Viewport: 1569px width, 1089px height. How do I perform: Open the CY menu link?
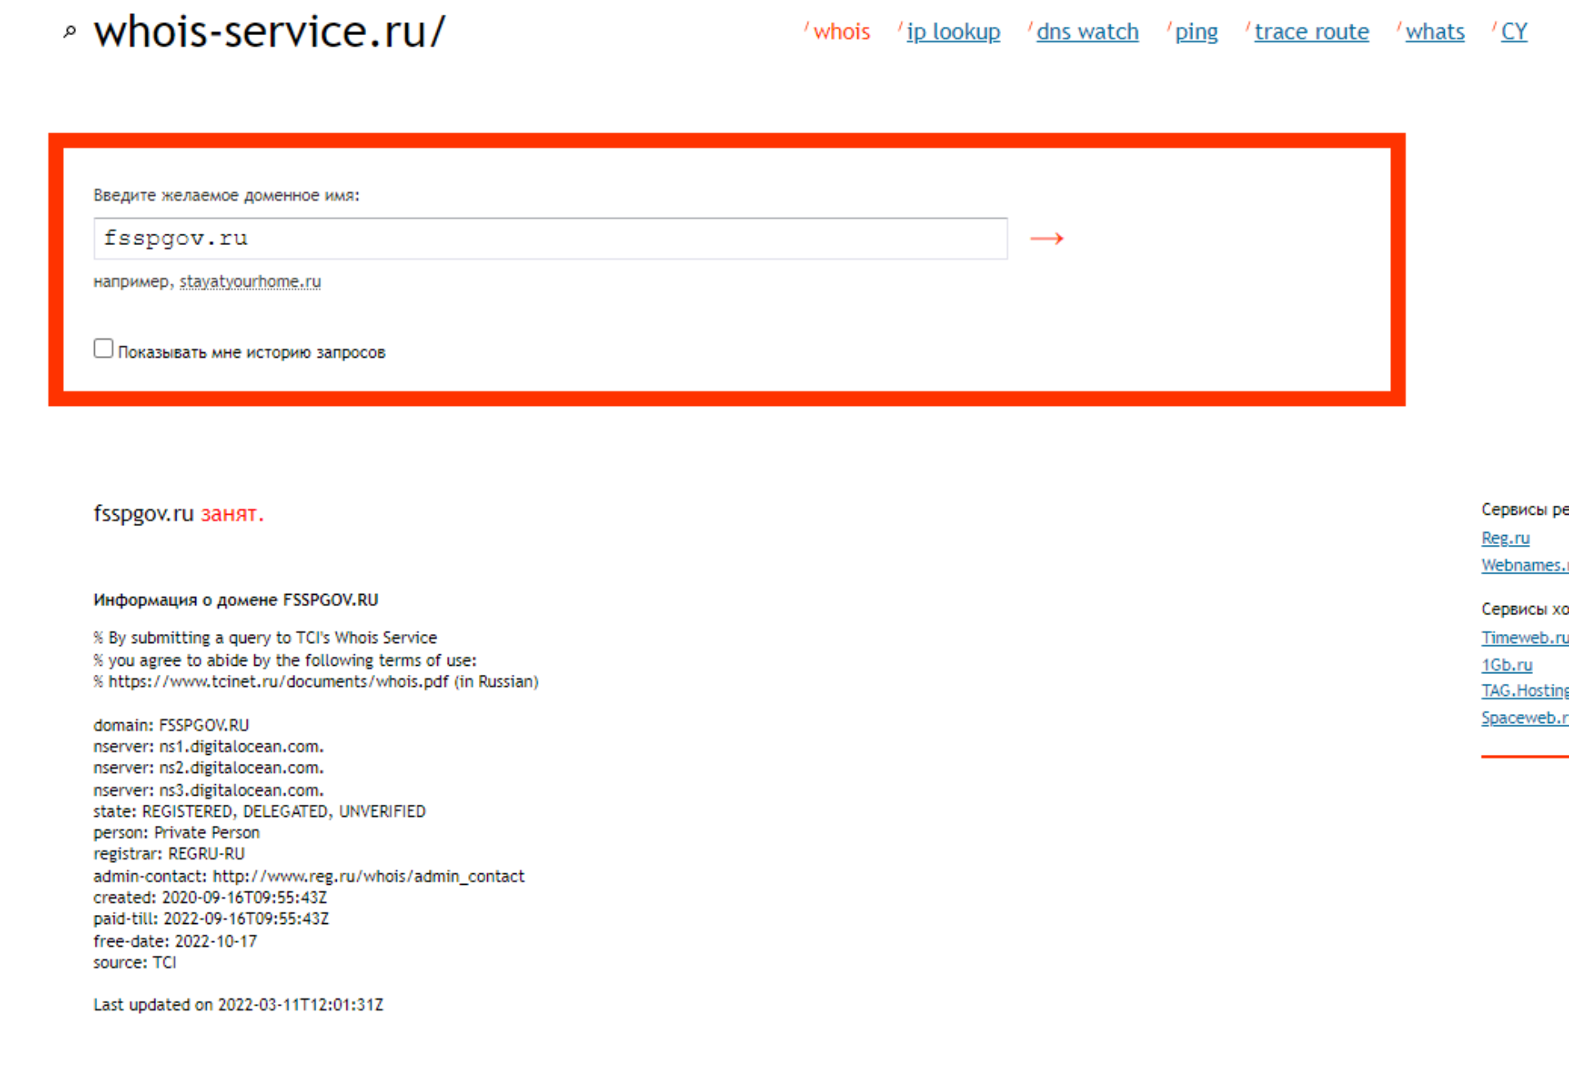click(1513, 32)
